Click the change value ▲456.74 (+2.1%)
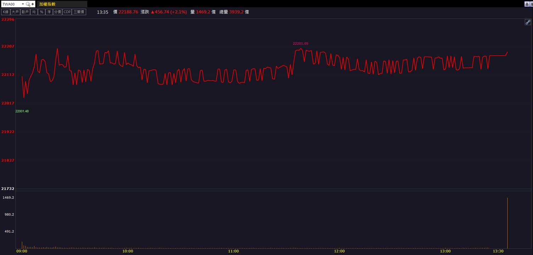 (169, 12)
